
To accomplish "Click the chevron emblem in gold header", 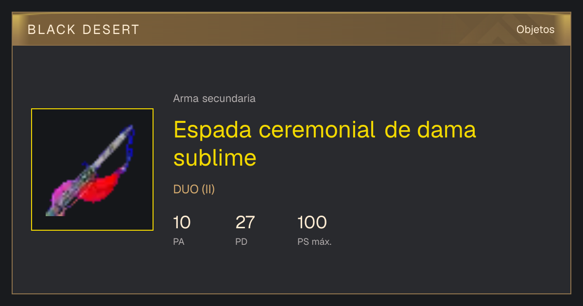I will [491, 32].
